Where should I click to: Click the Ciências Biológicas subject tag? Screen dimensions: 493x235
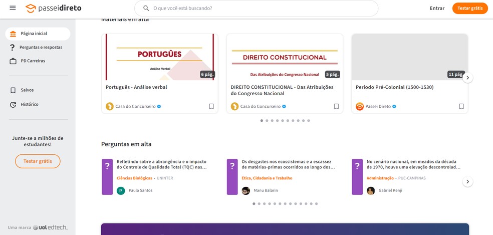(134, 178)
